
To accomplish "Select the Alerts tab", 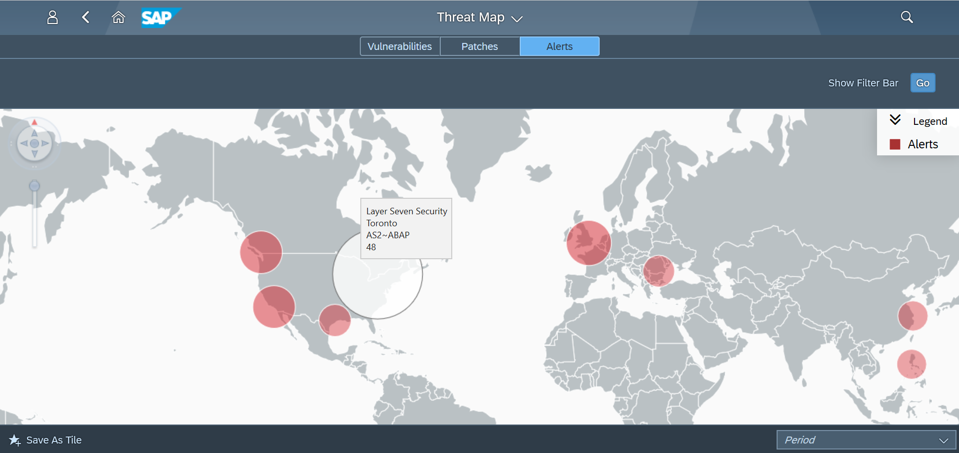I will pos(559,46).
